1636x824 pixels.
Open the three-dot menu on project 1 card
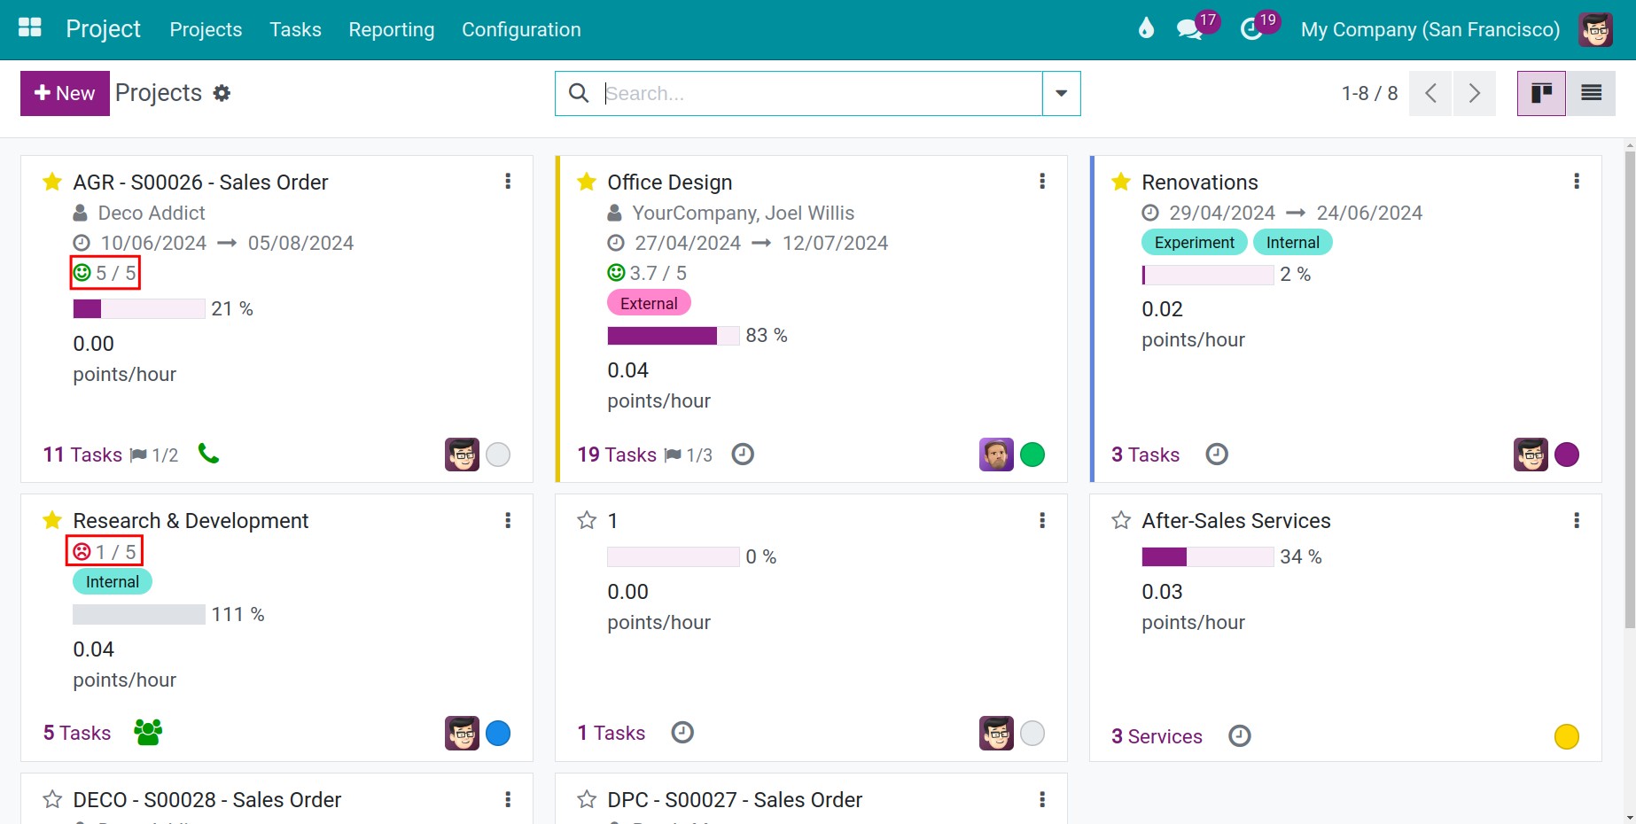click(1042, 520)
